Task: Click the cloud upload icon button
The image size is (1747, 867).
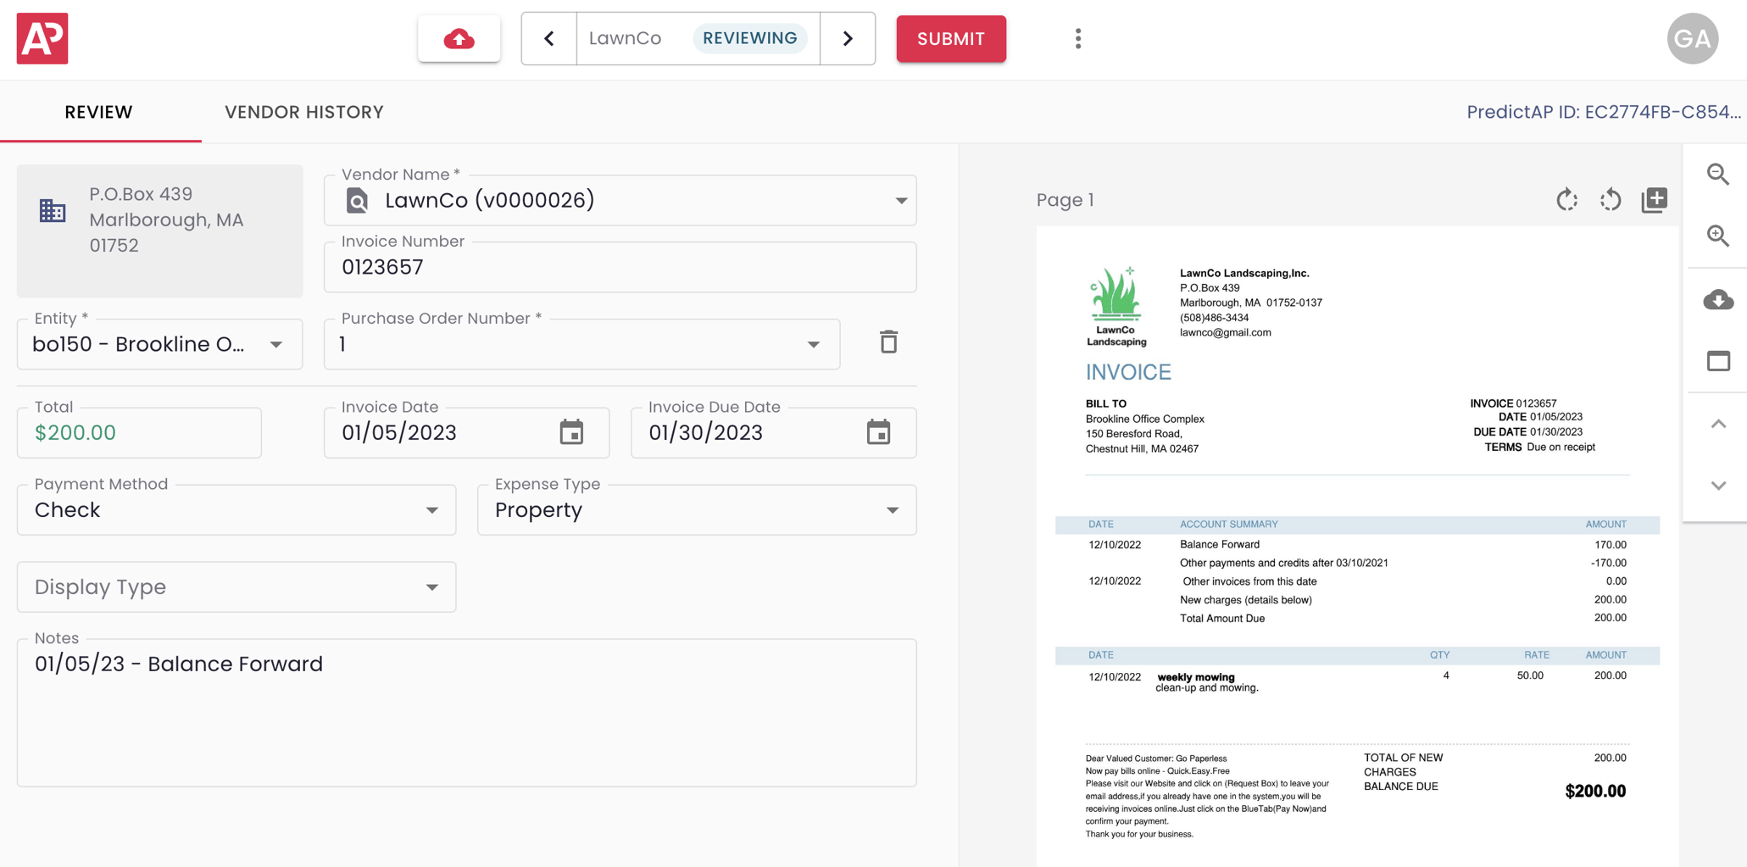Action: [x=459, y=39]
